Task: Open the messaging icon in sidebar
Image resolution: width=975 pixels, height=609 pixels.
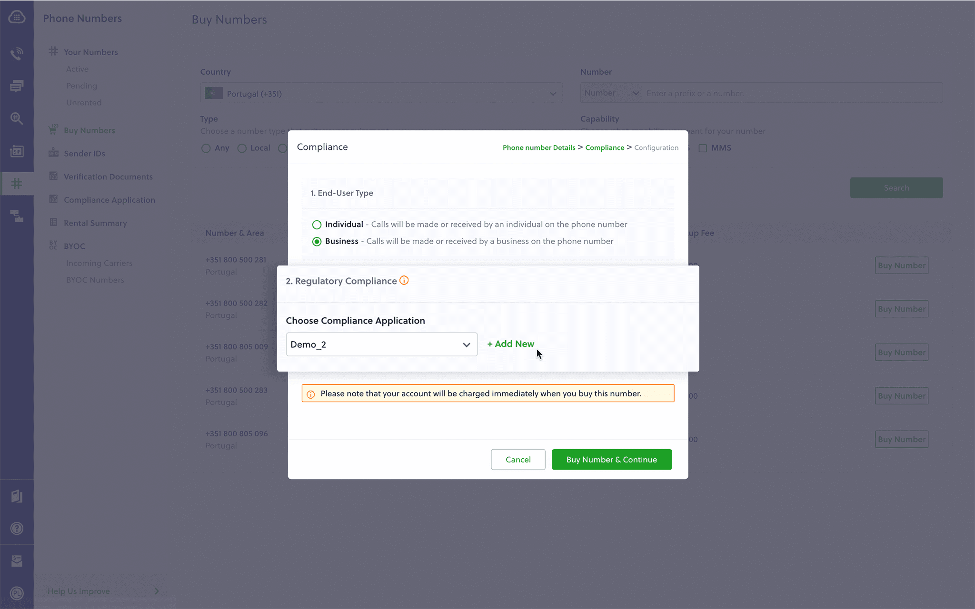Action: click(x=17, y=86)
